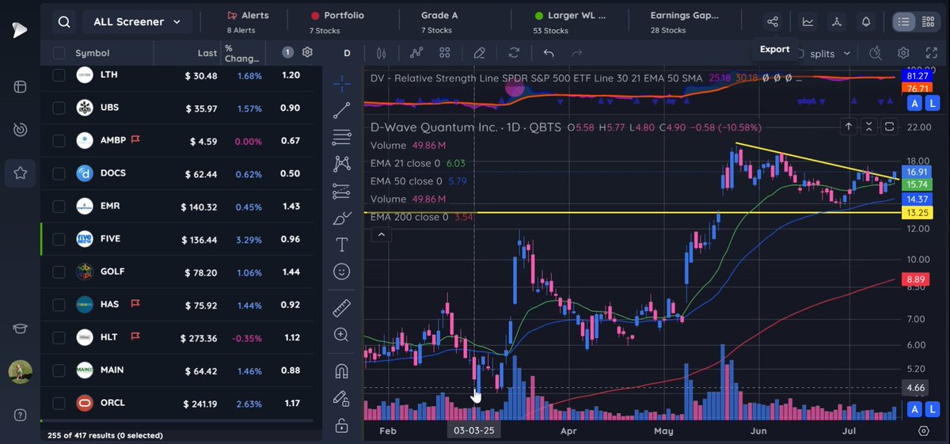
Task: Undo the last chart action
Action: [549, 53]
